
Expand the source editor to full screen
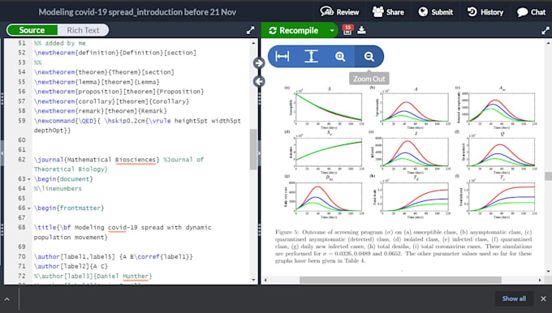[250, 30]
